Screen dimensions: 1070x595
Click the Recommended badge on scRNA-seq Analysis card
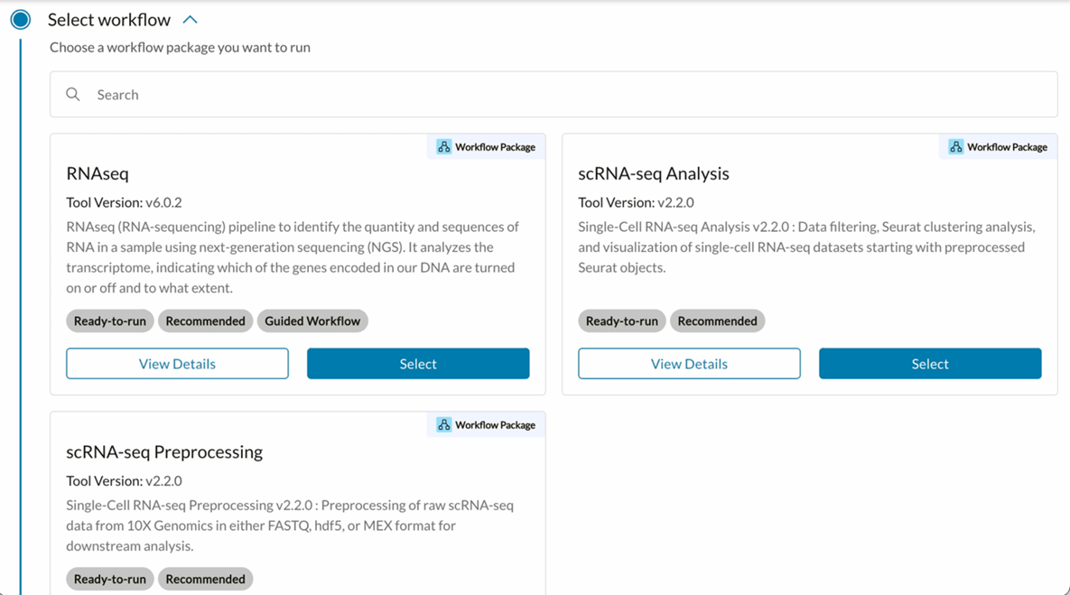point(717,321)
